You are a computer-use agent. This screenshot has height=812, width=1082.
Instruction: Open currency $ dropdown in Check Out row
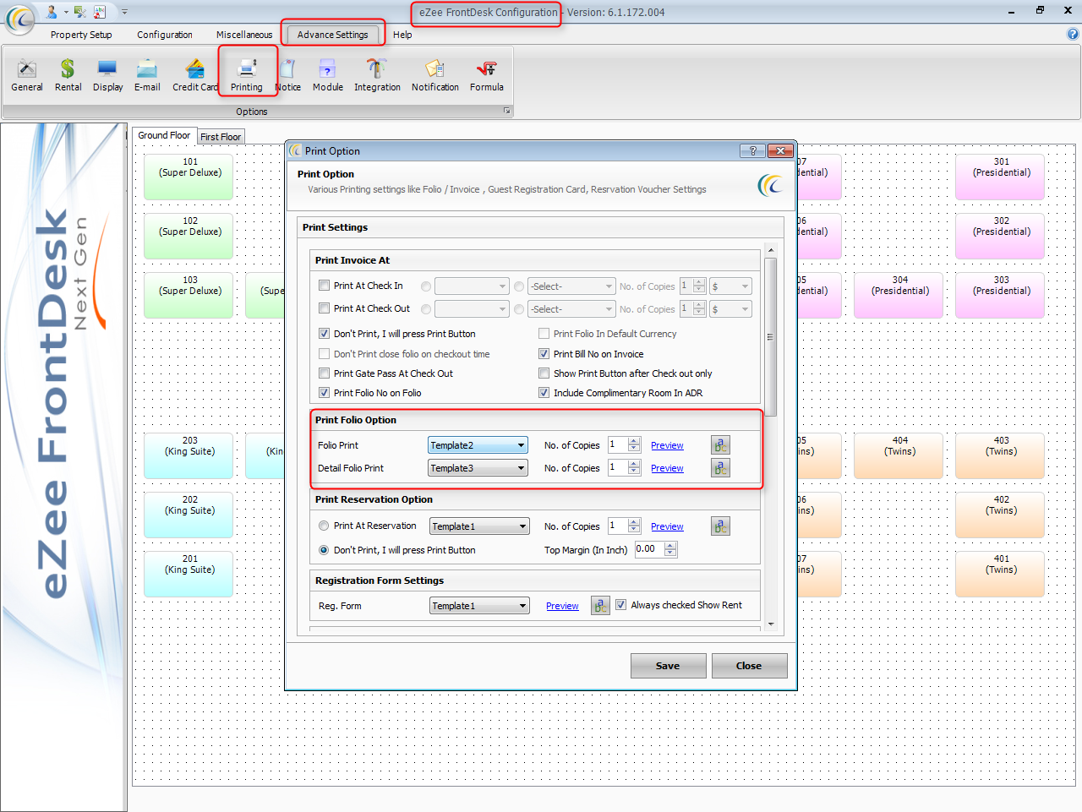730,309
